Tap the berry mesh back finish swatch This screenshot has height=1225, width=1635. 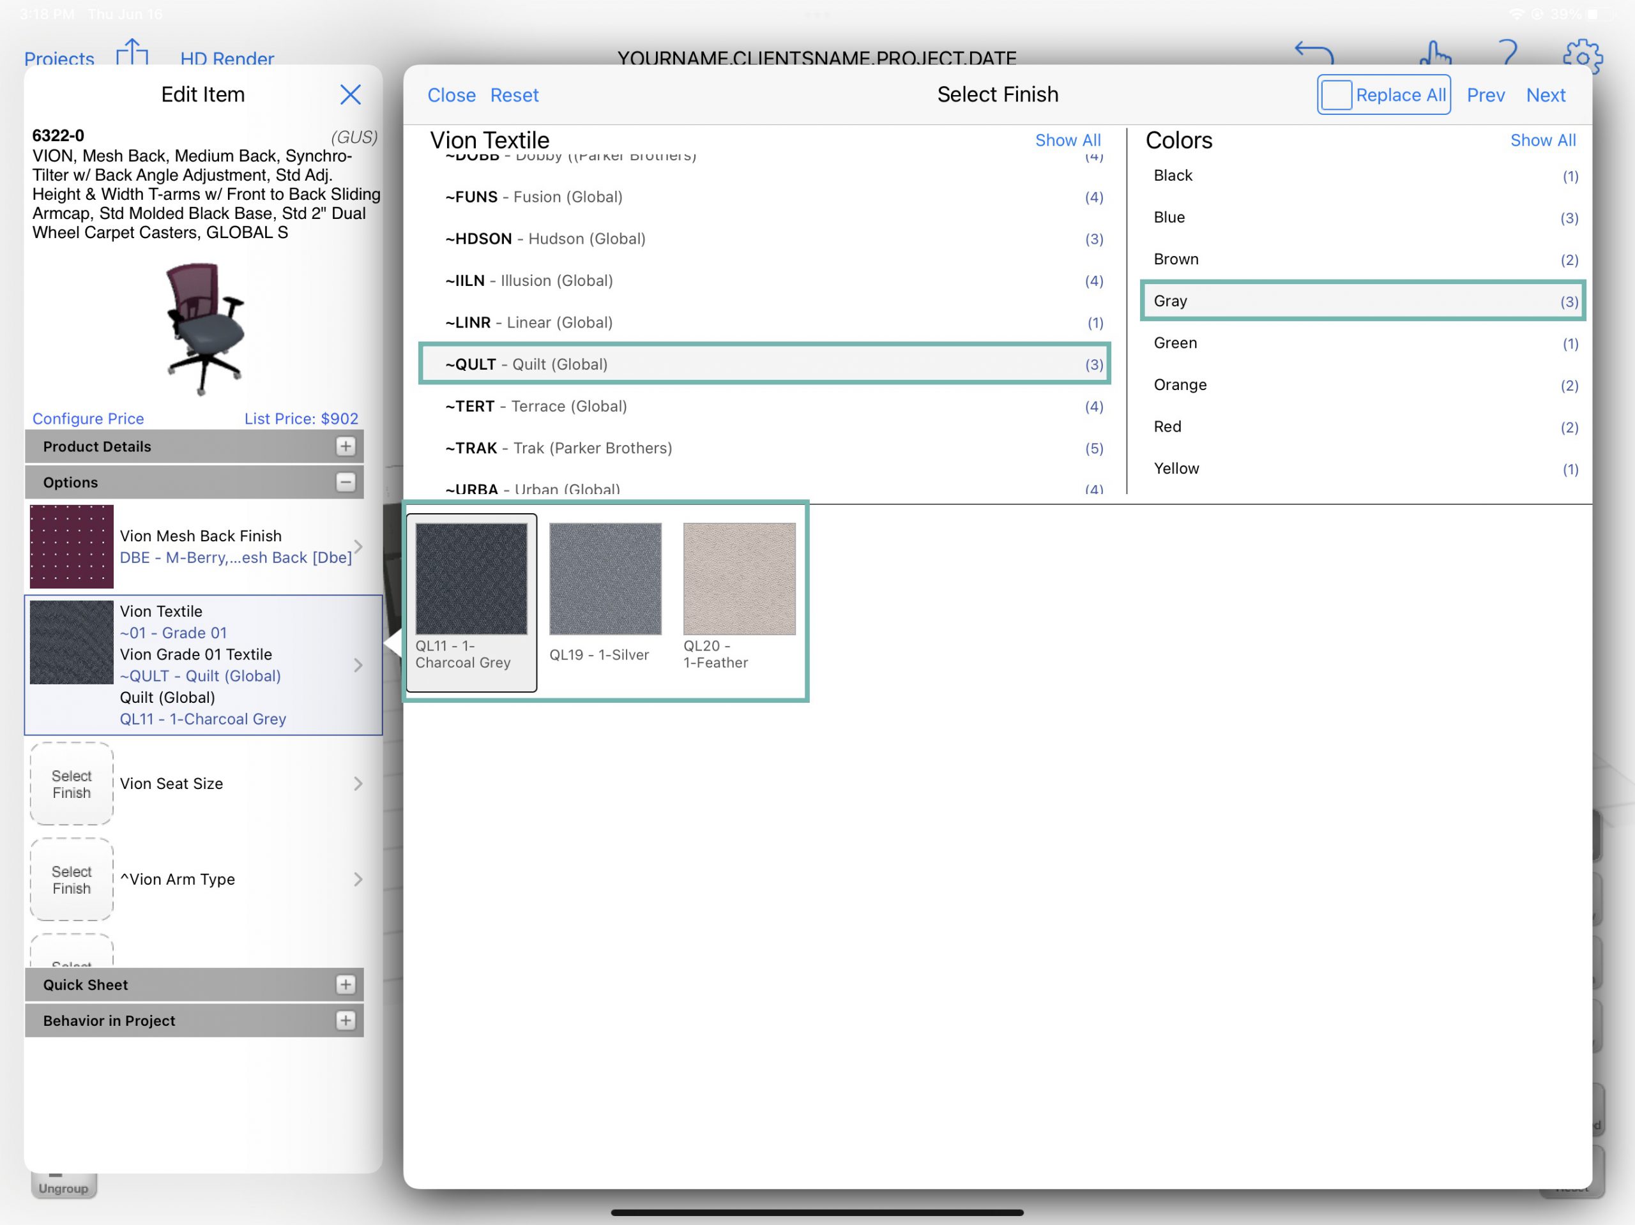click(x=72, y=546)
